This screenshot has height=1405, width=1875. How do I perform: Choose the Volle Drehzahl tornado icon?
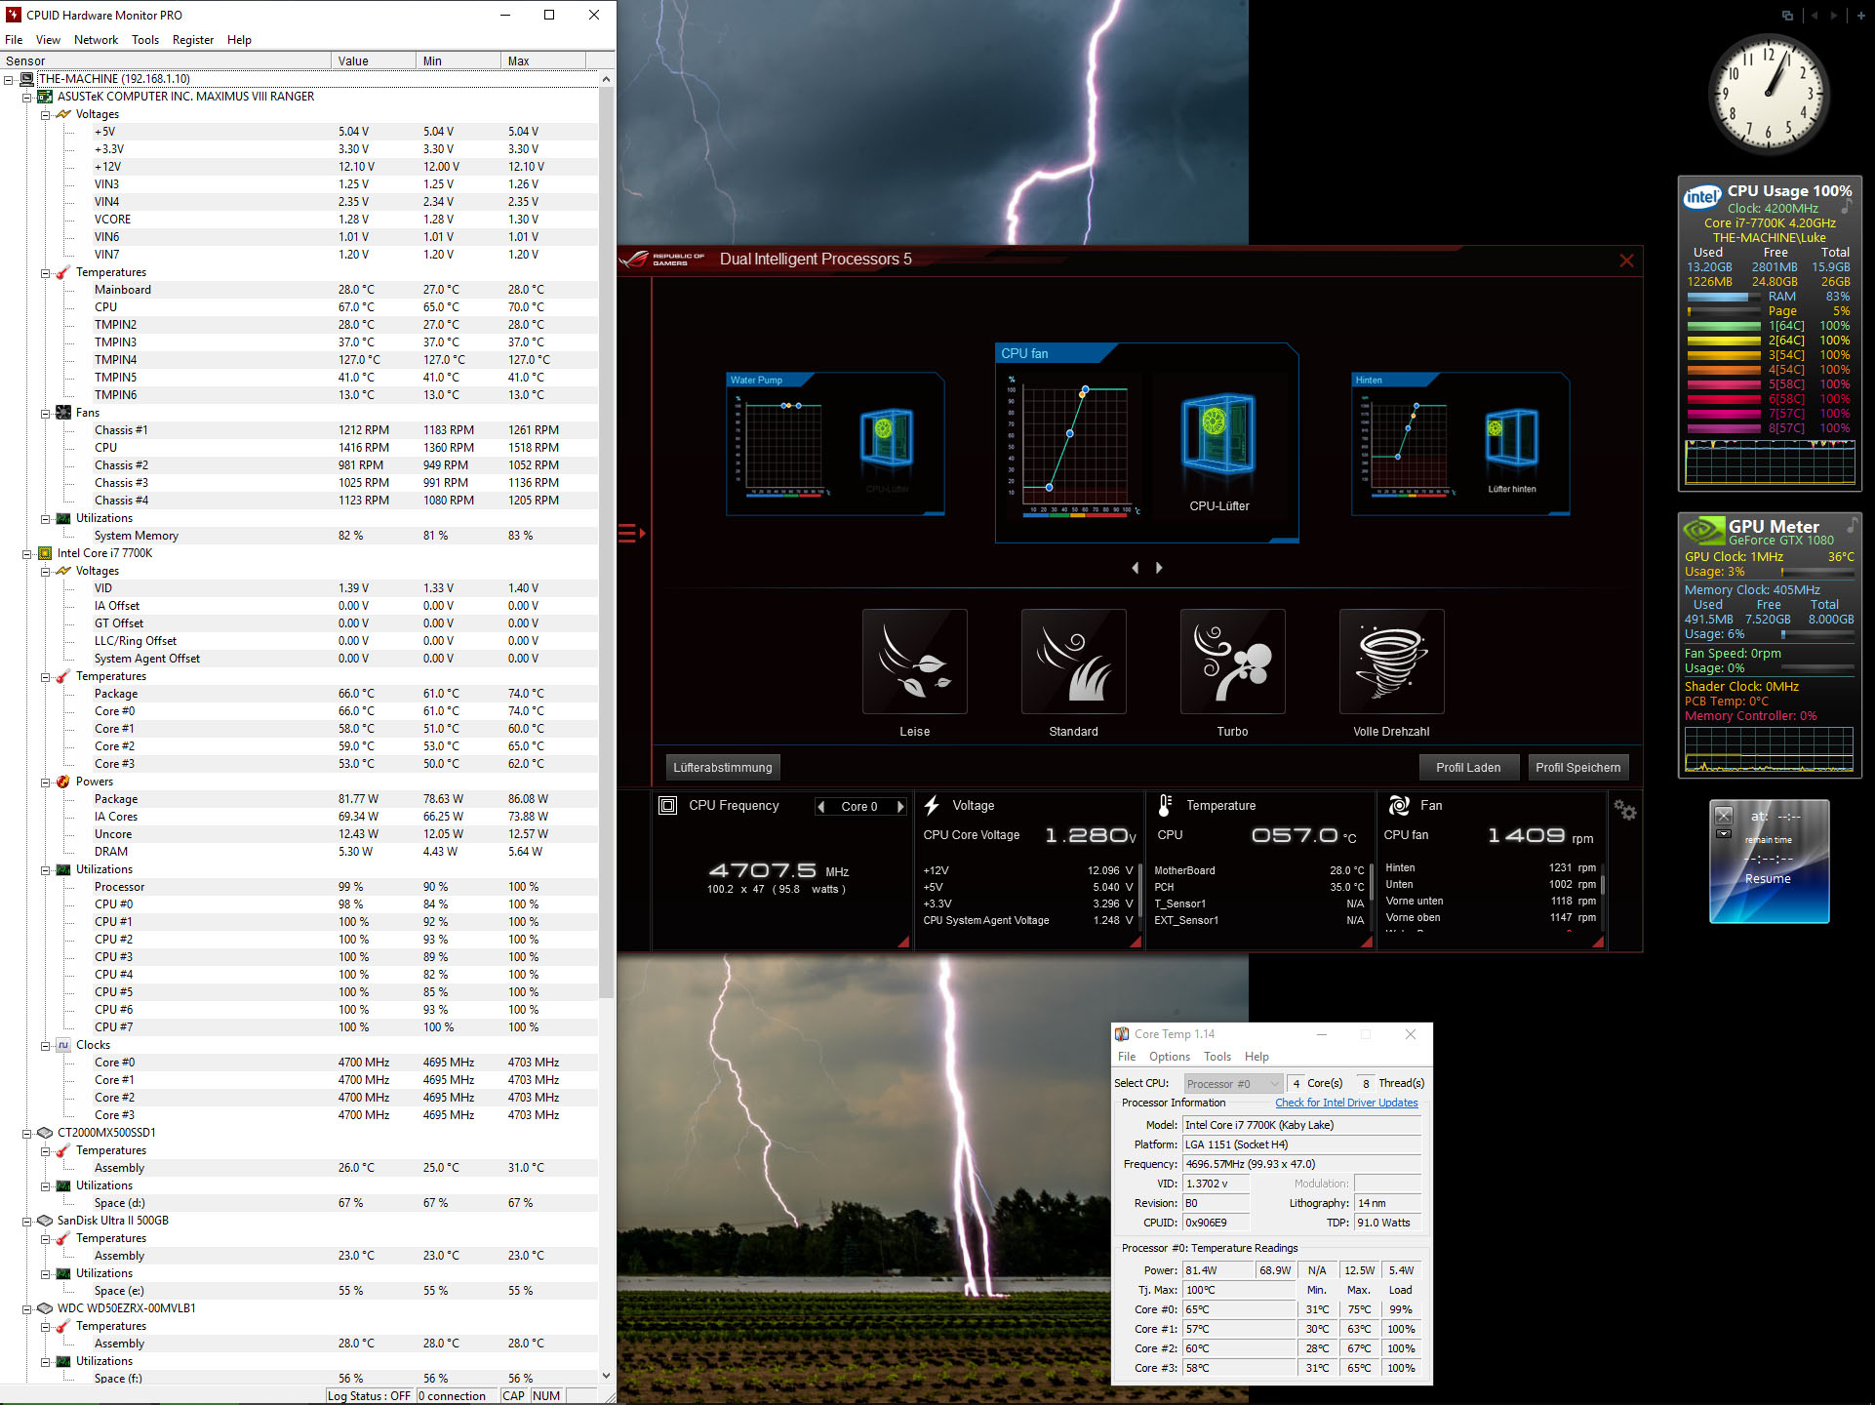1391,662
